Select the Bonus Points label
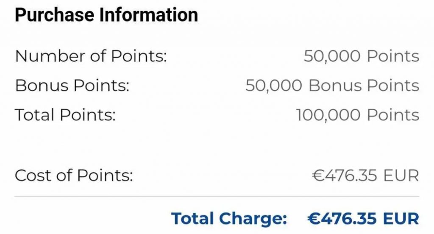Viewport: 434px width, 234px height. point(72,86)
